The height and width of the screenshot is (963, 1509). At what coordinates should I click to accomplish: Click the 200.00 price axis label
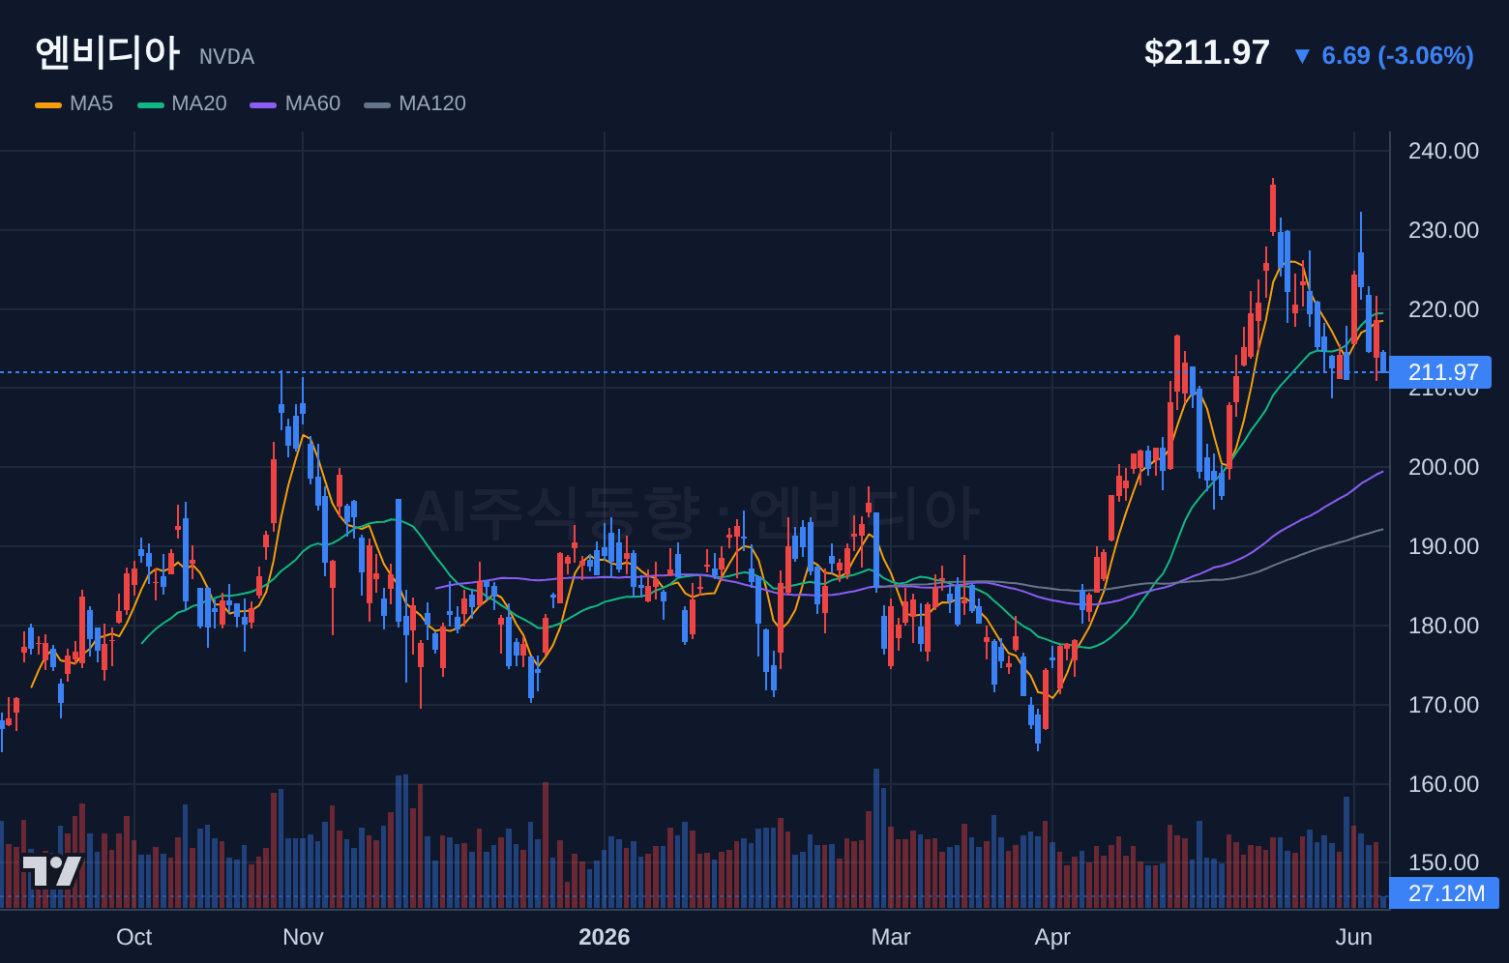[1443, 467]
